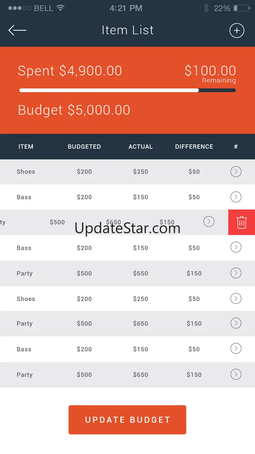Image resolution: width=255 pixels, height=454 pixels.
Task: Click the spent budget progress bar
Action: tap(127, 90)
